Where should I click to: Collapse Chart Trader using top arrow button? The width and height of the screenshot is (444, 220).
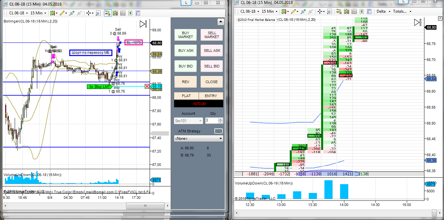pyautogui.click(x=221, y=22)
